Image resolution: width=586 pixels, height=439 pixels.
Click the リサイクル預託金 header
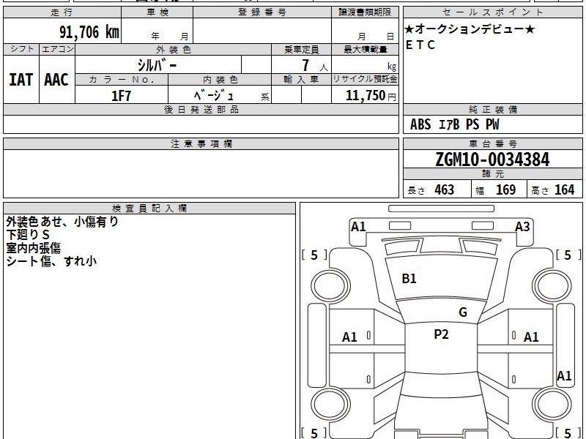click(x=365, y=79)
